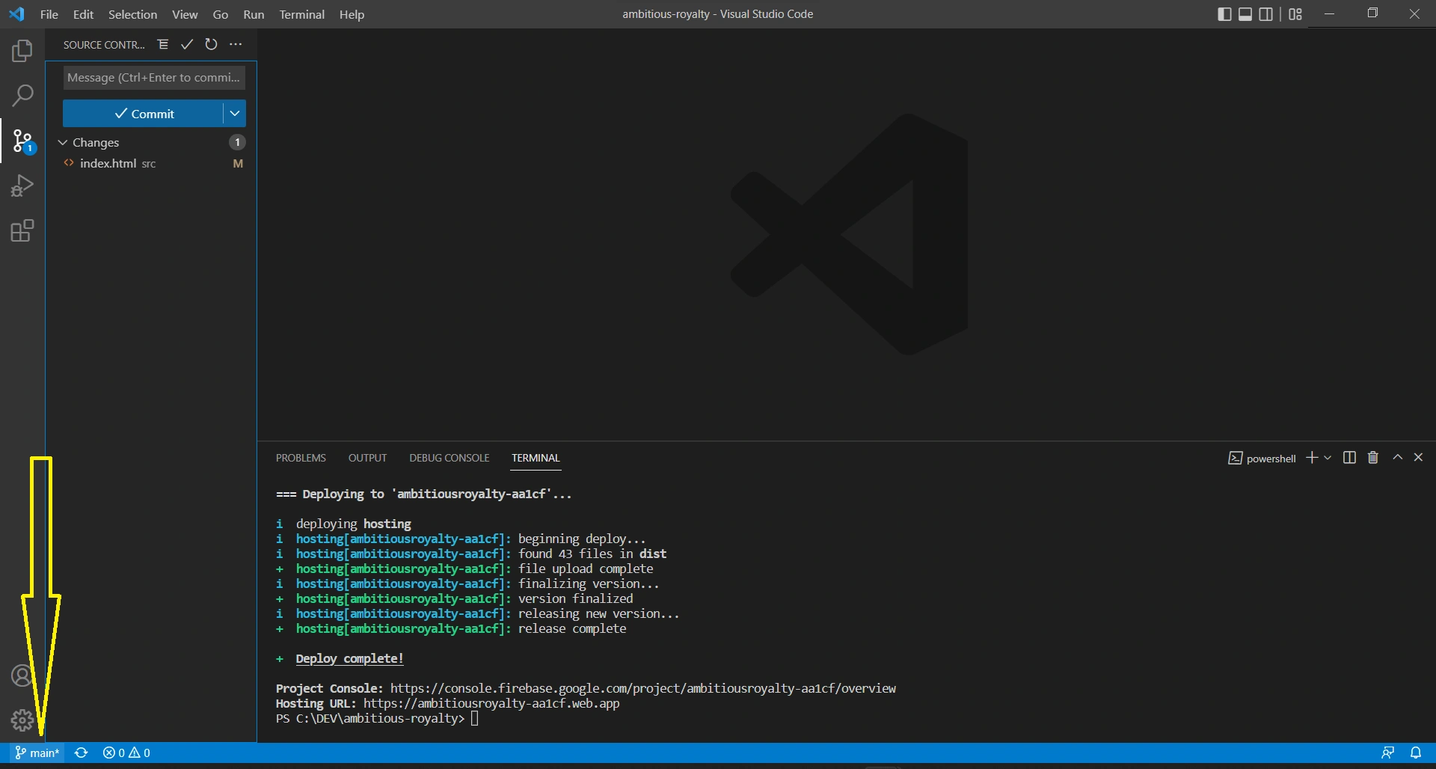This screenshot has width=1436, height=769.
Task: Refresh source control with the refresh icon
Action: coord(212,45)
